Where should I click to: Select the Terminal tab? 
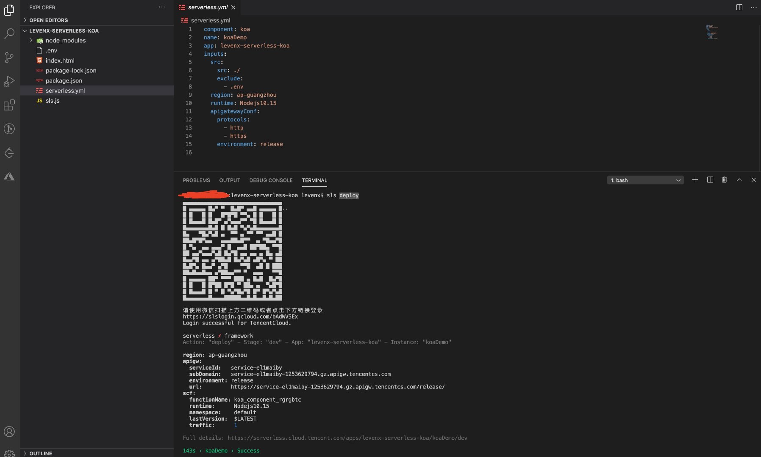(x=314, y=180)
